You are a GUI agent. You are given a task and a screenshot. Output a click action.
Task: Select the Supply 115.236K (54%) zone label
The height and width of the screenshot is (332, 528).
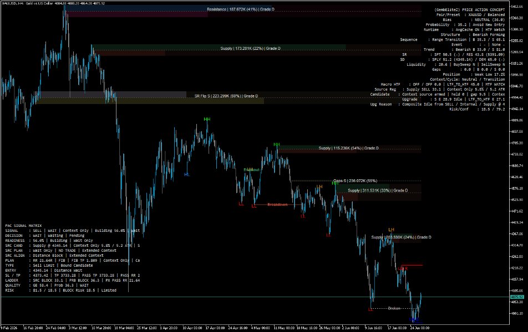[x=348, y=148]
